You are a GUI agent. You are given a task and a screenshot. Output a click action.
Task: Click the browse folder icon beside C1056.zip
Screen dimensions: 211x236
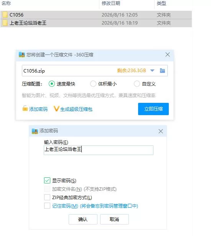162,71
